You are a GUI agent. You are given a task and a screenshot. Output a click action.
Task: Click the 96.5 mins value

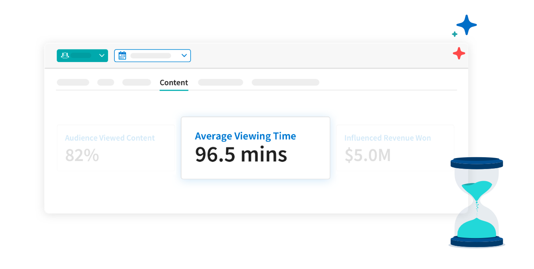click(x=241, y=155)
